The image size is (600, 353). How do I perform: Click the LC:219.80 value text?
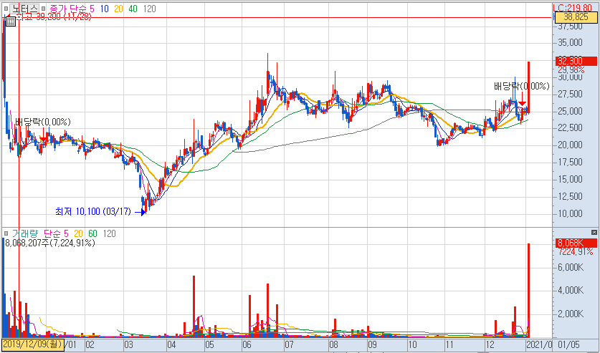click(x=573, y=8)
